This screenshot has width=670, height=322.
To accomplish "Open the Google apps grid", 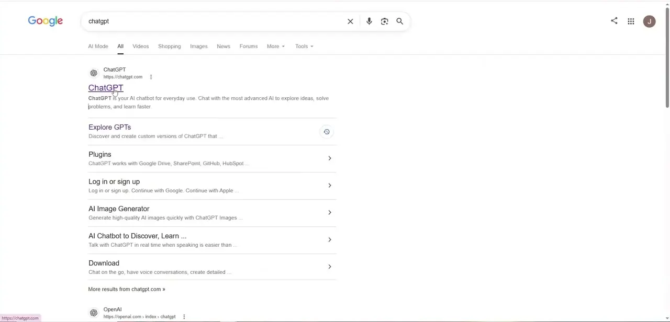I will (631, 21).
